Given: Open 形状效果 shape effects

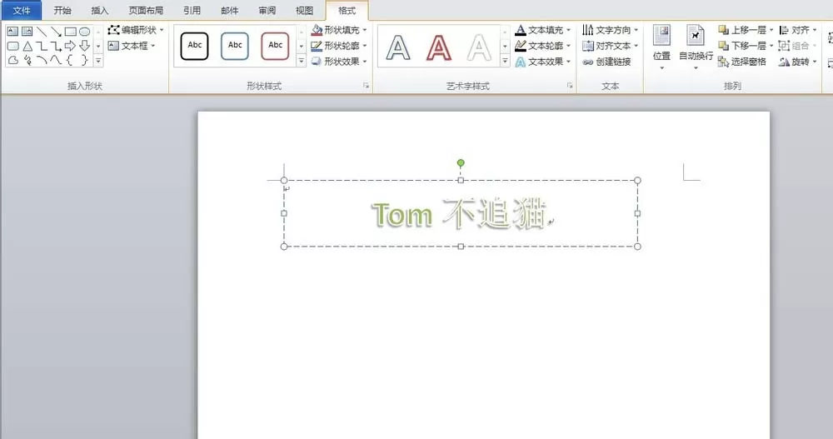Looking at the screenshot, I should pyautogui.click(x=339, y=62).
